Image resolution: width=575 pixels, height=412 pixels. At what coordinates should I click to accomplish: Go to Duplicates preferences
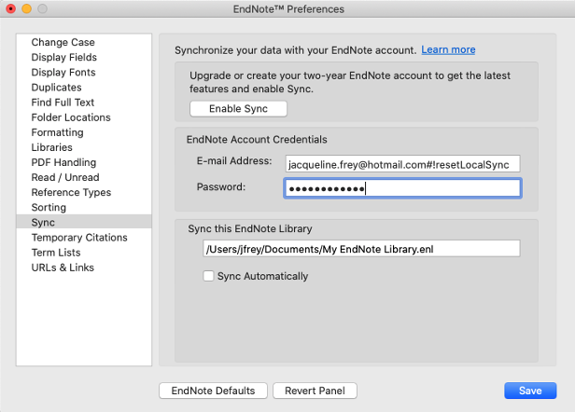pyautogui.click(x=57, y=88)
